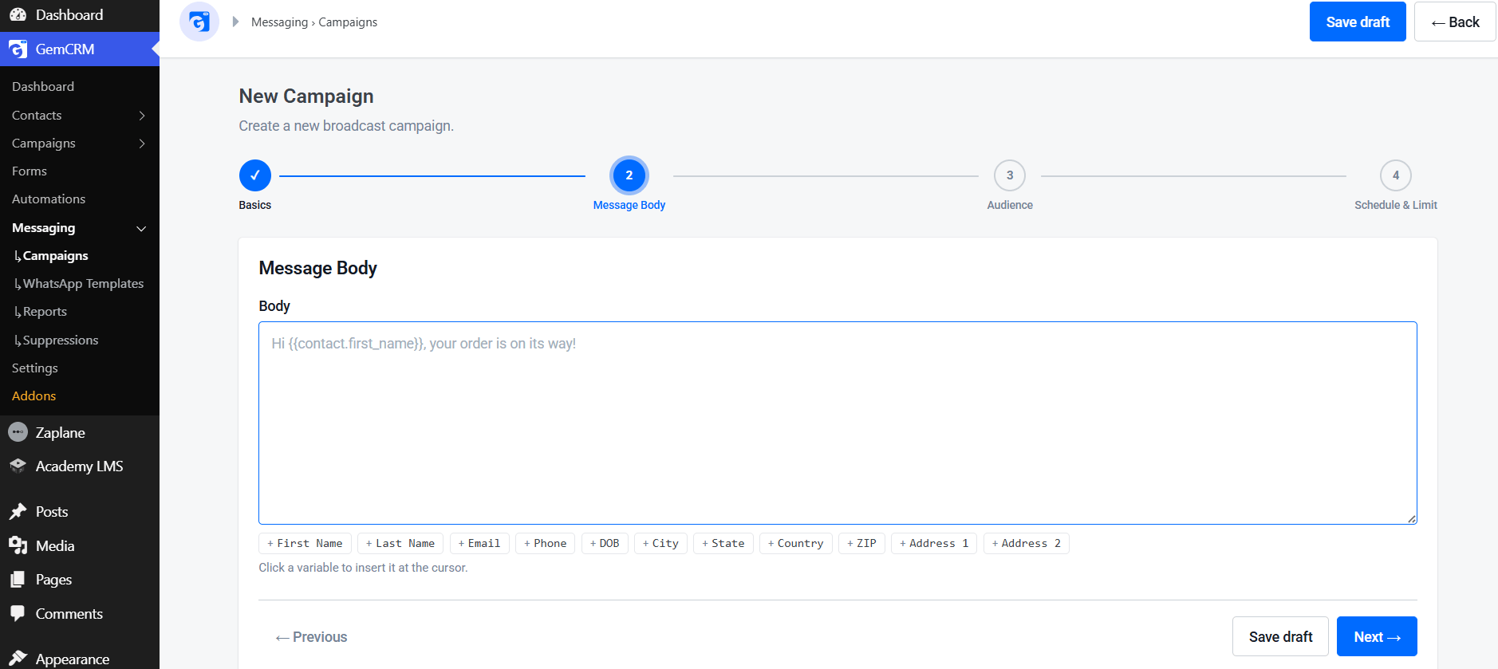Click the Pages icon in sidebar

[18, 580]
